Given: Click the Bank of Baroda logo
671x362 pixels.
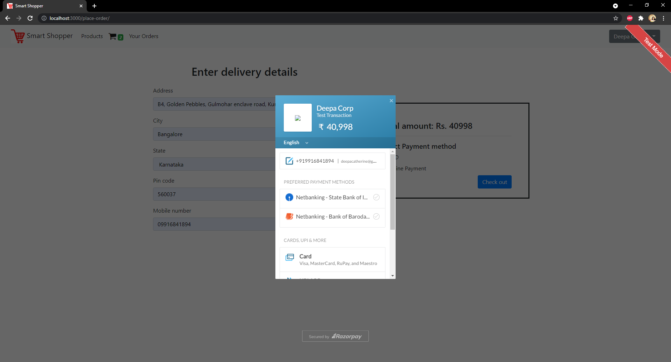Looking at the screenshot, I should pyautogui.click(x=289, y=216).
